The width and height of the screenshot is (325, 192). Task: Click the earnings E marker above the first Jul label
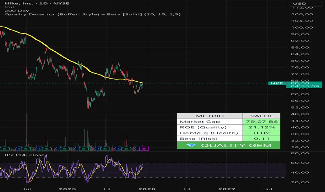tap(26, 149)
